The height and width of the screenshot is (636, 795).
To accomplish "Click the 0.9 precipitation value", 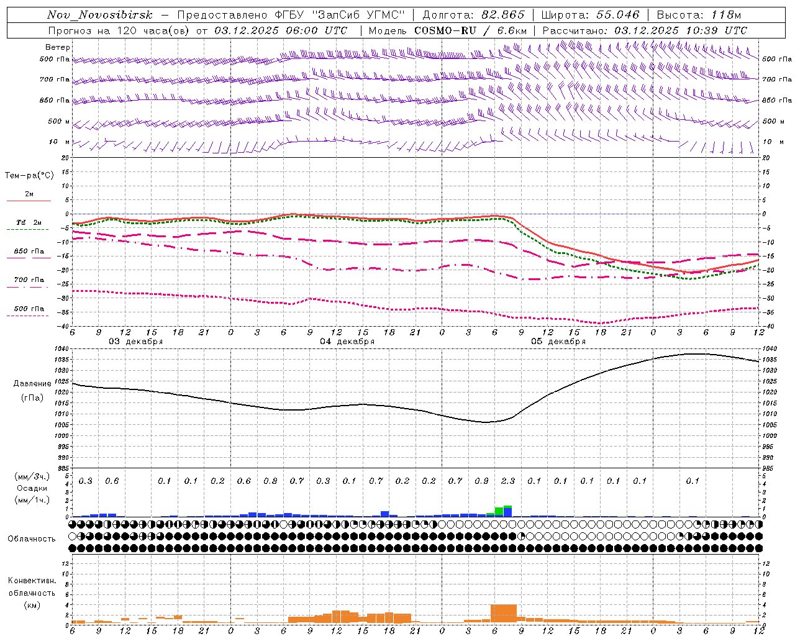I will 481,481.
